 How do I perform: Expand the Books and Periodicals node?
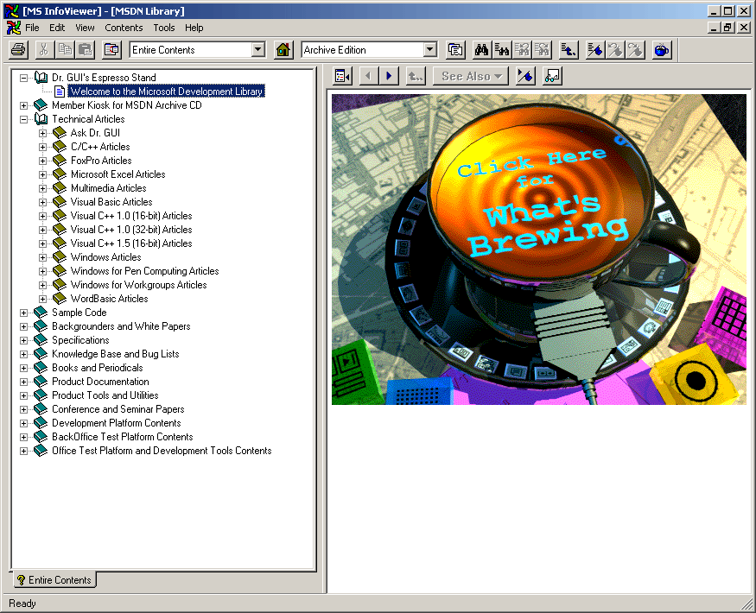click(23, 368)
